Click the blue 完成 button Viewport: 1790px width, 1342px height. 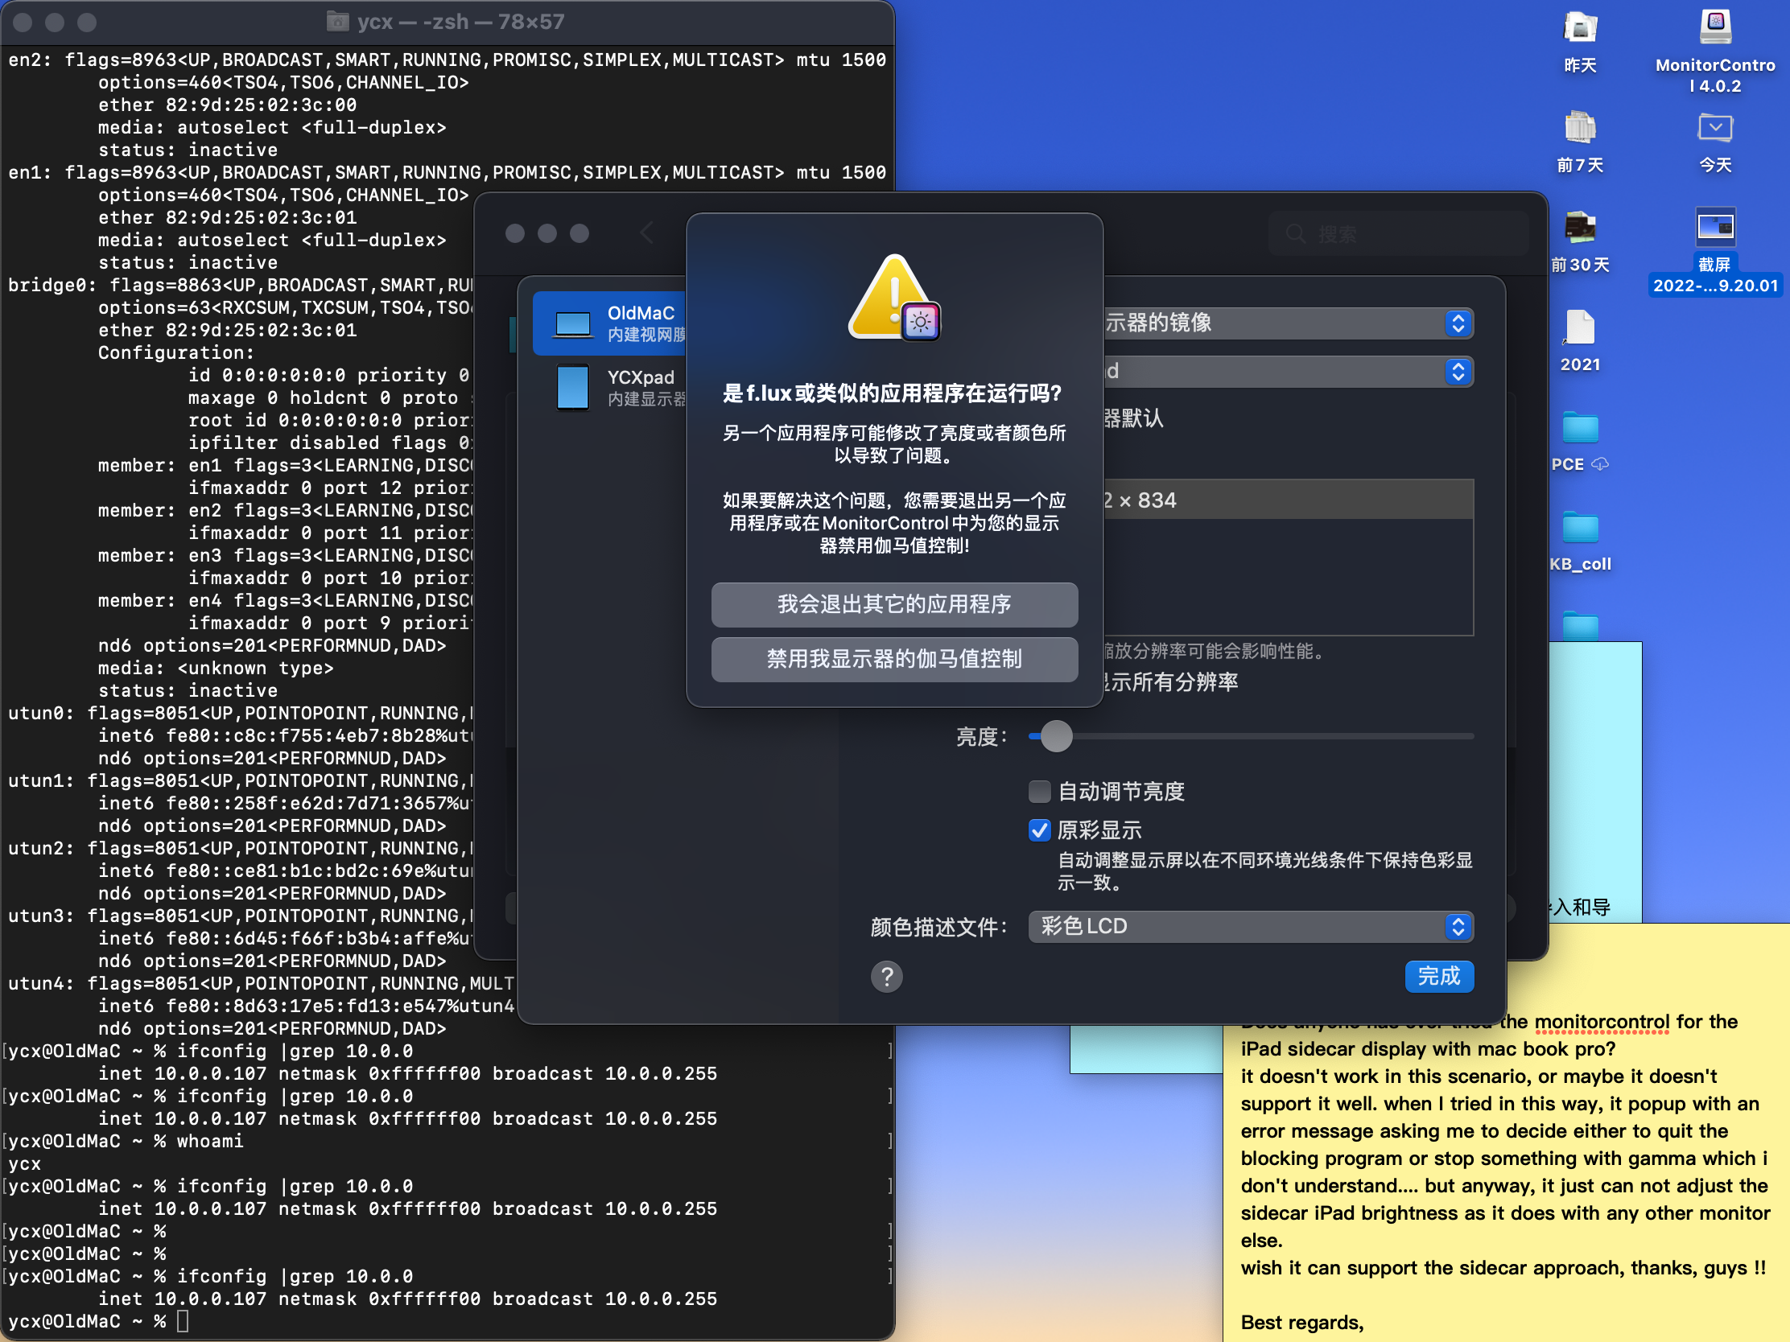pyautogui.click(x=1439, y=977)
